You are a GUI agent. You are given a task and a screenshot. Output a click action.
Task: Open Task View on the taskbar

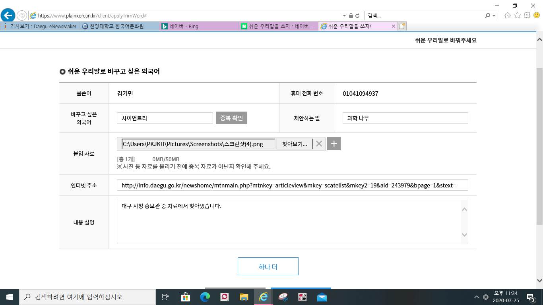(165, 297)
